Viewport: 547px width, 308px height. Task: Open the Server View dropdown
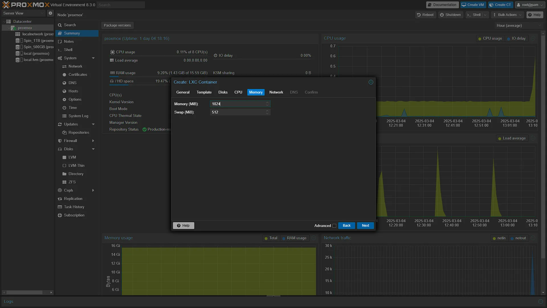(x=23, y=13)
